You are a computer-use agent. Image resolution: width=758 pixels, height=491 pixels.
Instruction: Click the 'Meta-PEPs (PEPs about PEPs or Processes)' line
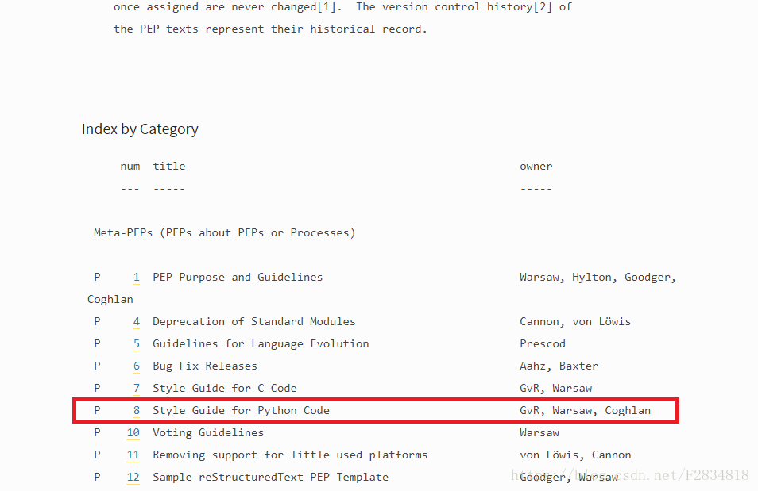224,232
